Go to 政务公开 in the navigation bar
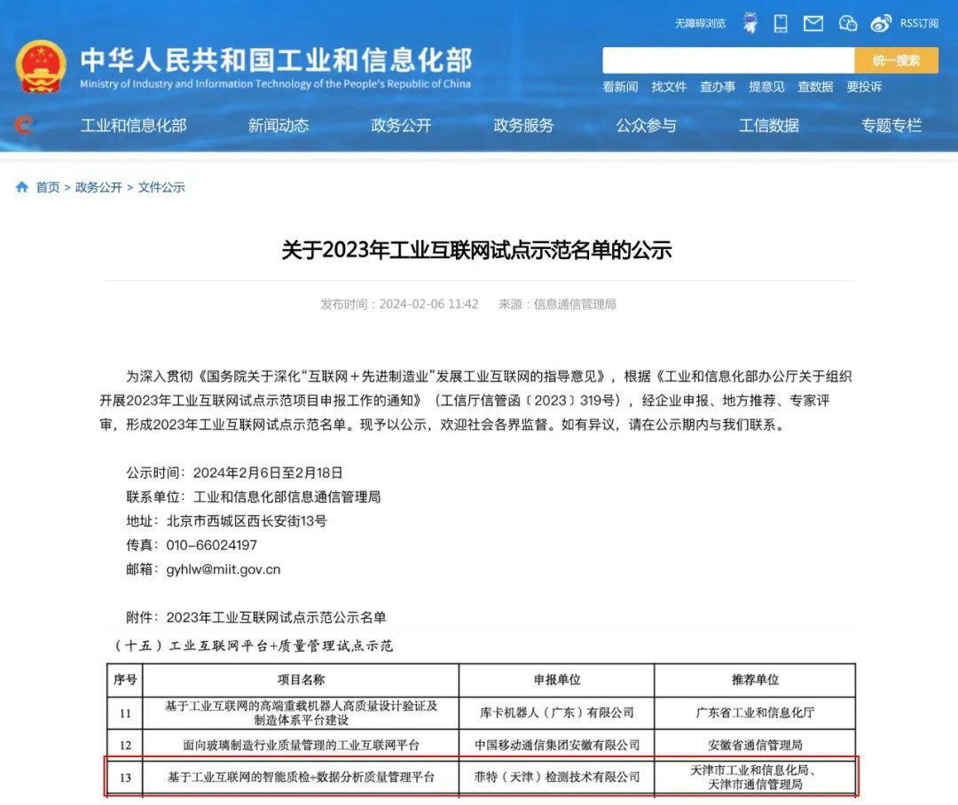958x805 pixels. tap(402, 125)
